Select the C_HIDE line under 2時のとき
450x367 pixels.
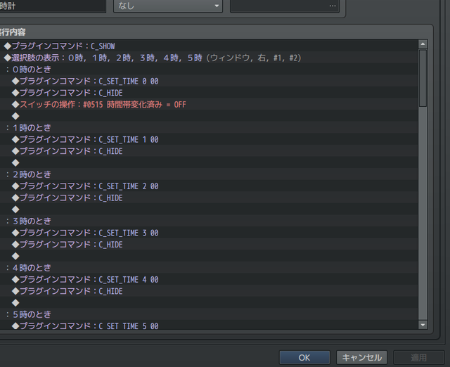(x=209, y=198)
